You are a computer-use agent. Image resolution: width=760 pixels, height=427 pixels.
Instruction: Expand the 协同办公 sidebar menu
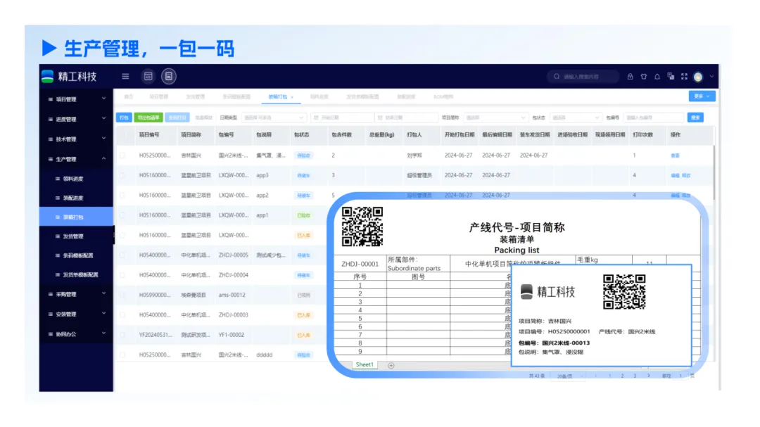click(77, 334)
